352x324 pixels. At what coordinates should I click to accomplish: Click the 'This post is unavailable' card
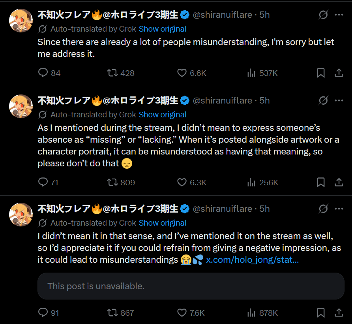coord(191,286)
